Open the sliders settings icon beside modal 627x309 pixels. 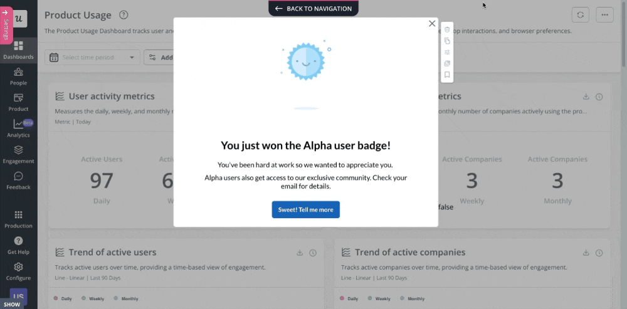pyautogui.click(x=447, y=52)
